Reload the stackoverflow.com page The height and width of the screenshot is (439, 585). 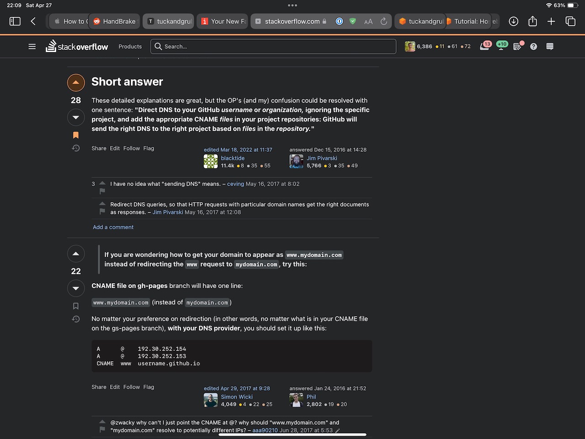click(384, 21)
